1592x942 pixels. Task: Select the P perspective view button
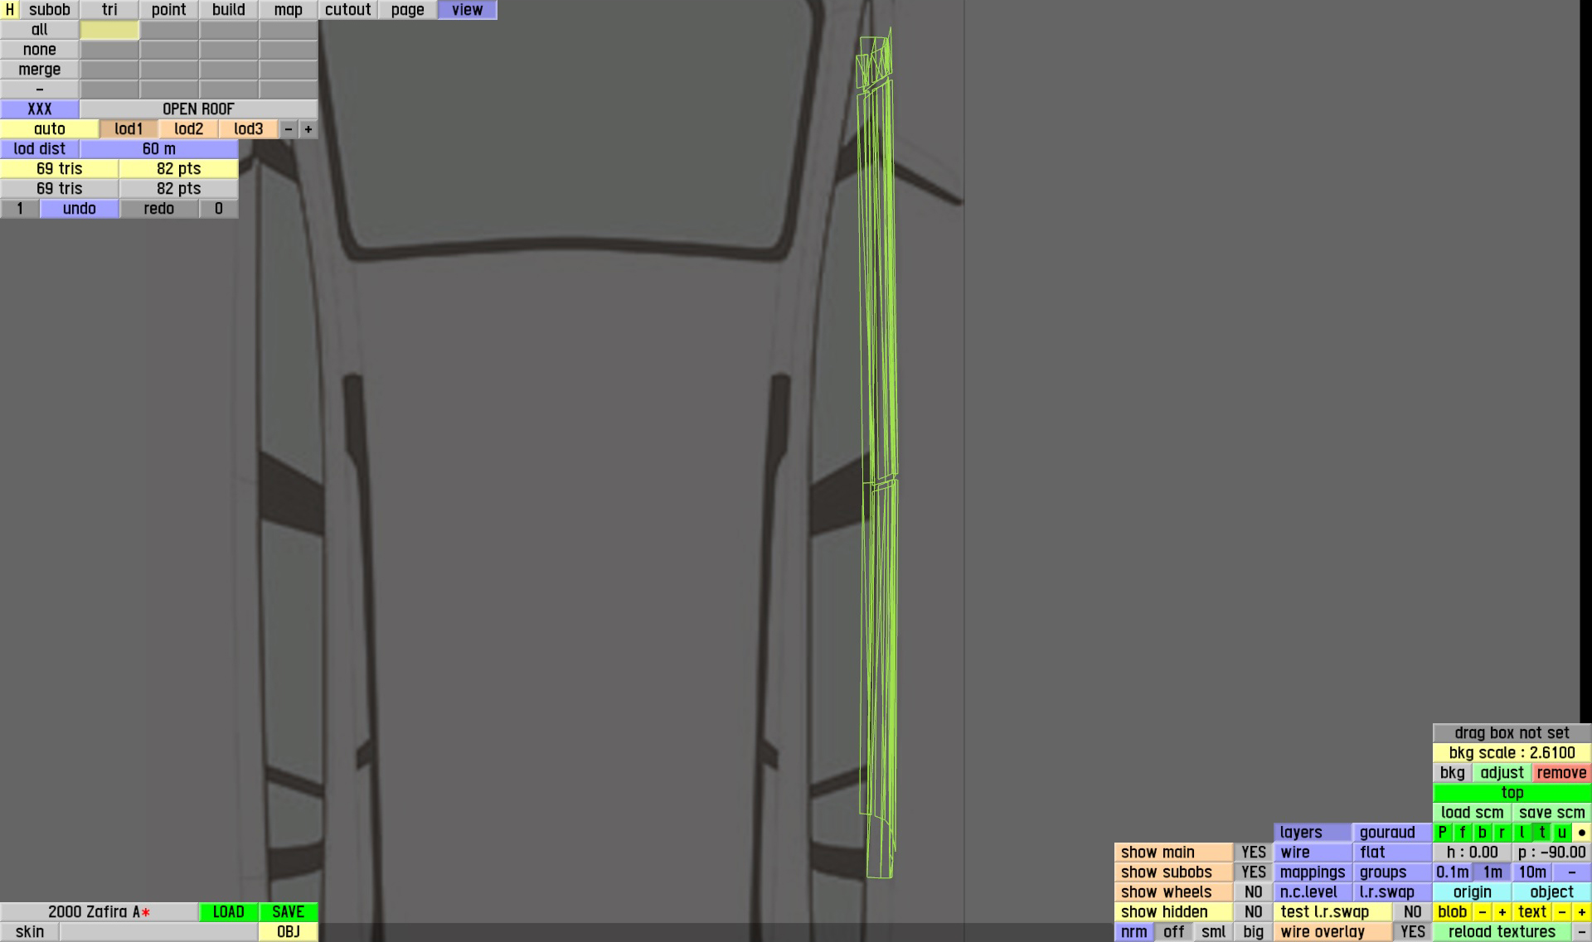coord(1443,833)
